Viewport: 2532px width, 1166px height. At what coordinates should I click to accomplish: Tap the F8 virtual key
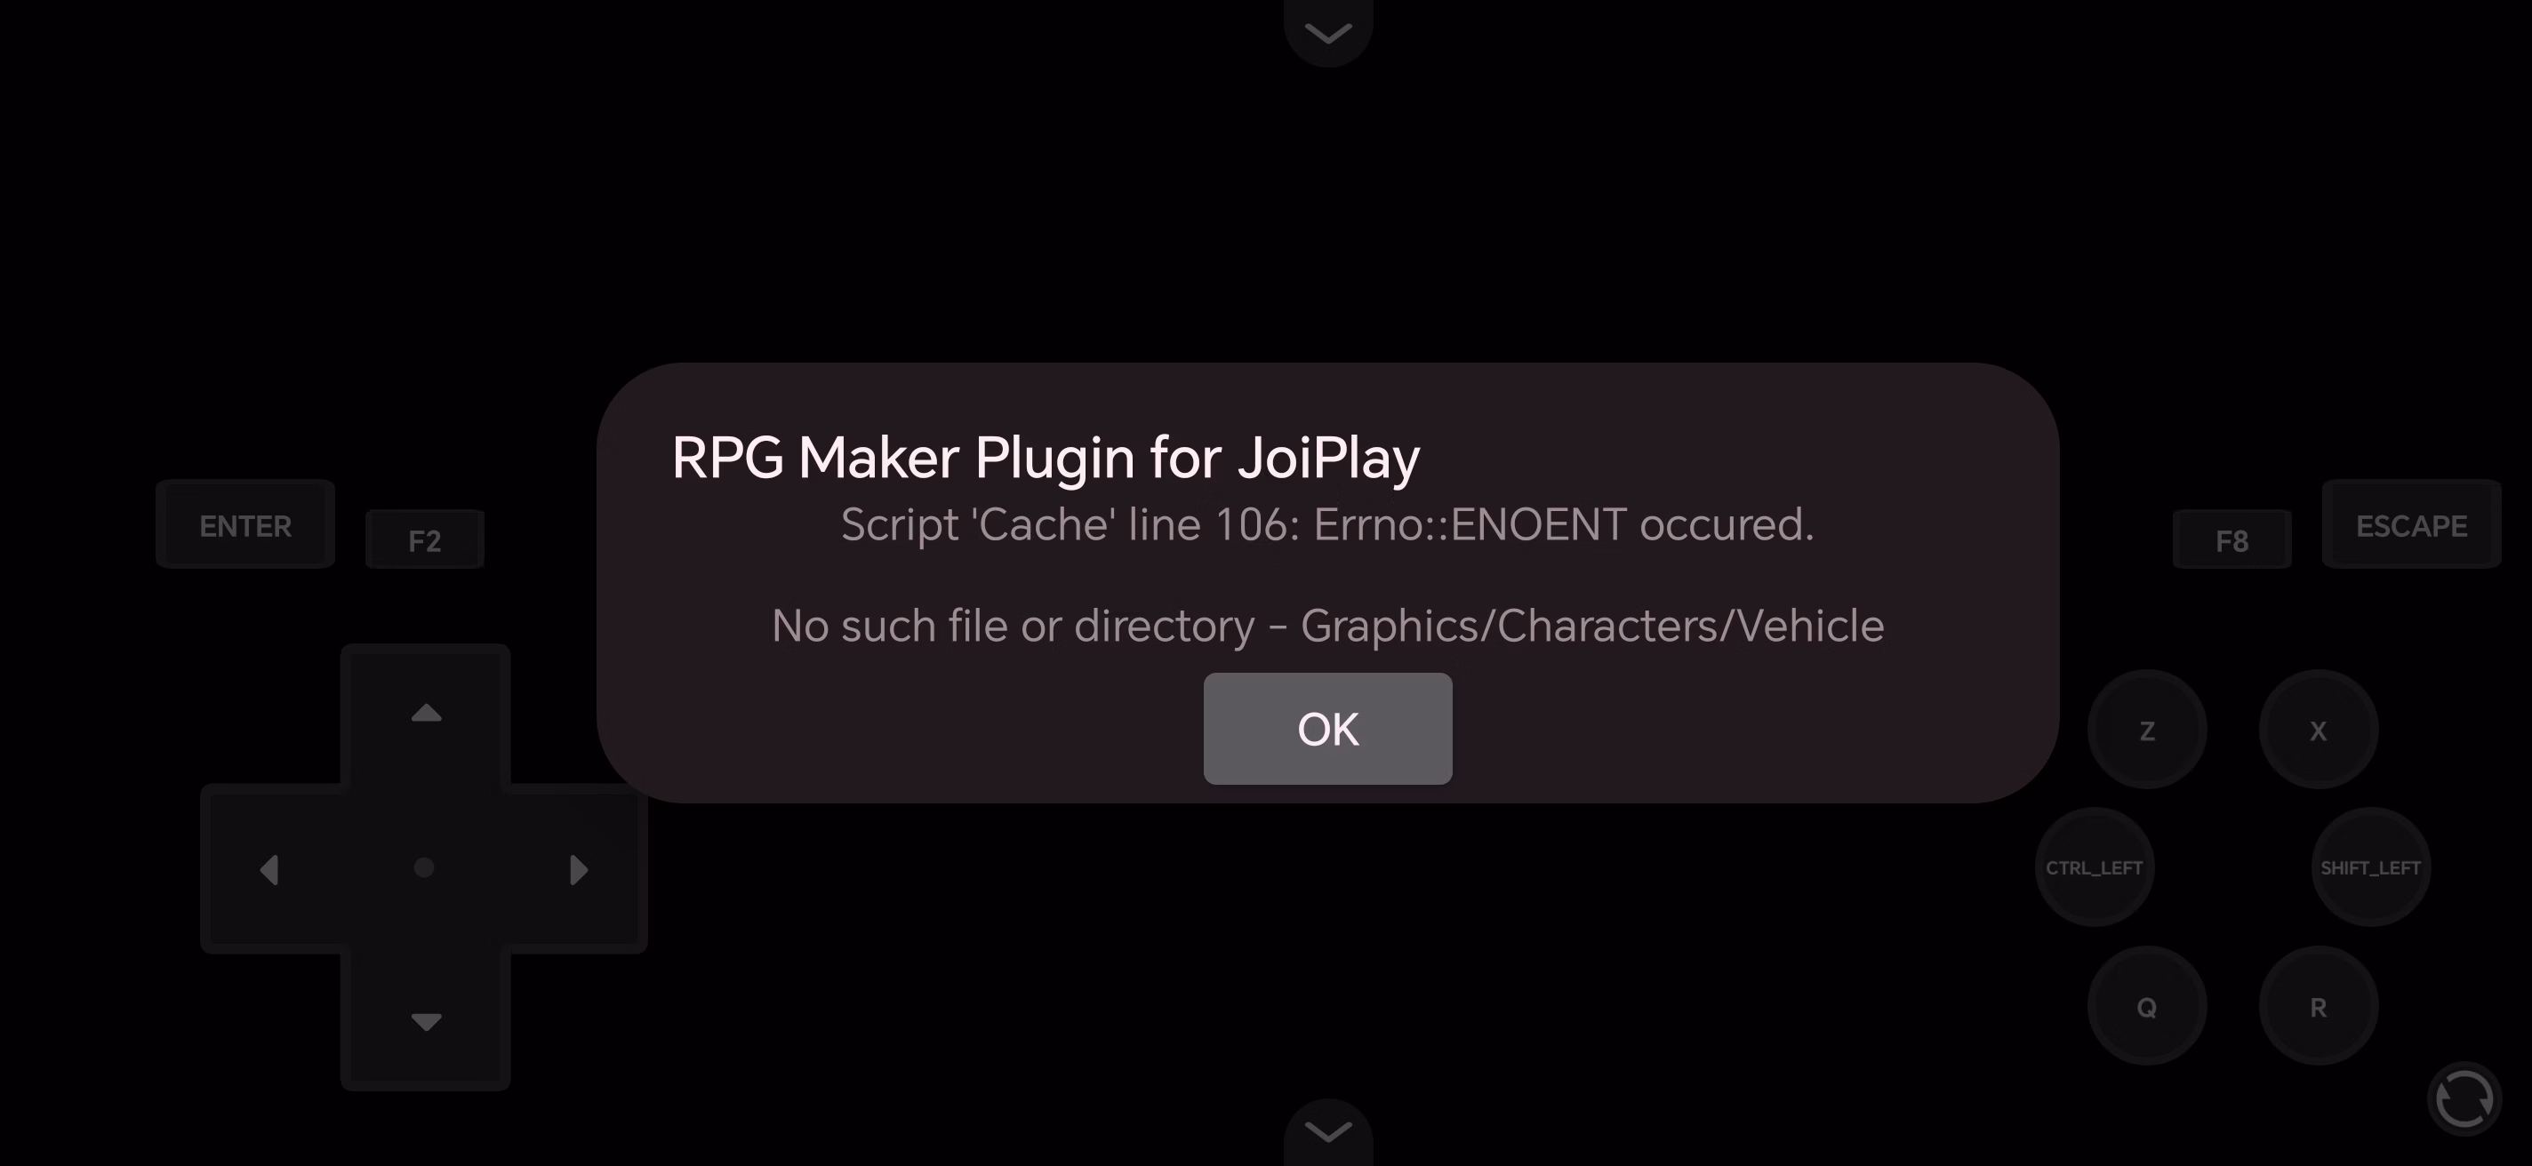[2232, 539]
